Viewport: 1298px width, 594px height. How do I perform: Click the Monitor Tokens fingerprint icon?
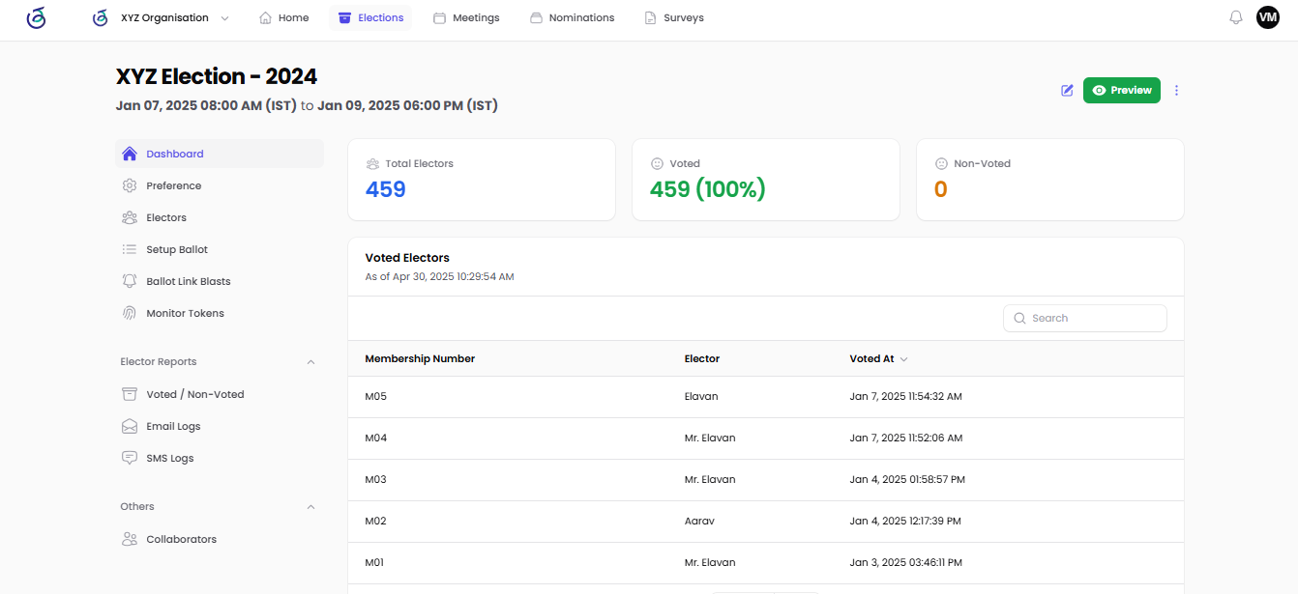(x=130, y=313)
